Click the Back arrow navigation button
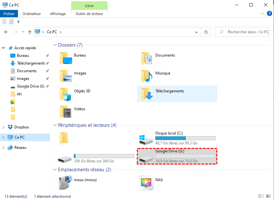 [x=6, y=32]
